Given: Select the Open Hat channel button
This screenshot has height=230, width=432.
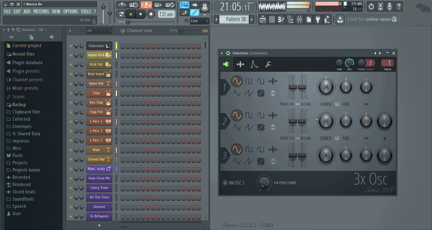Looking at the screenshot, I should [99, 83].
